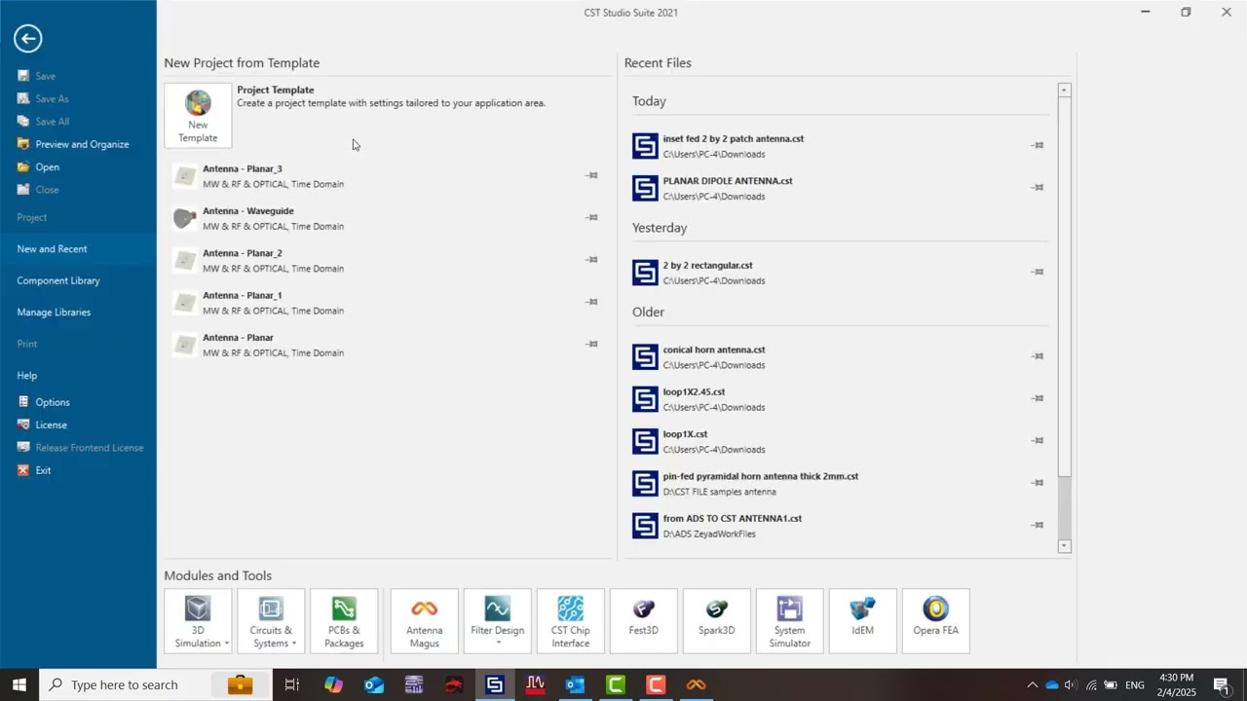The height and width of the screenshot is (701, 1247).
Task: Pin loop1X2.45.cst recent file
Action: 1038,398
